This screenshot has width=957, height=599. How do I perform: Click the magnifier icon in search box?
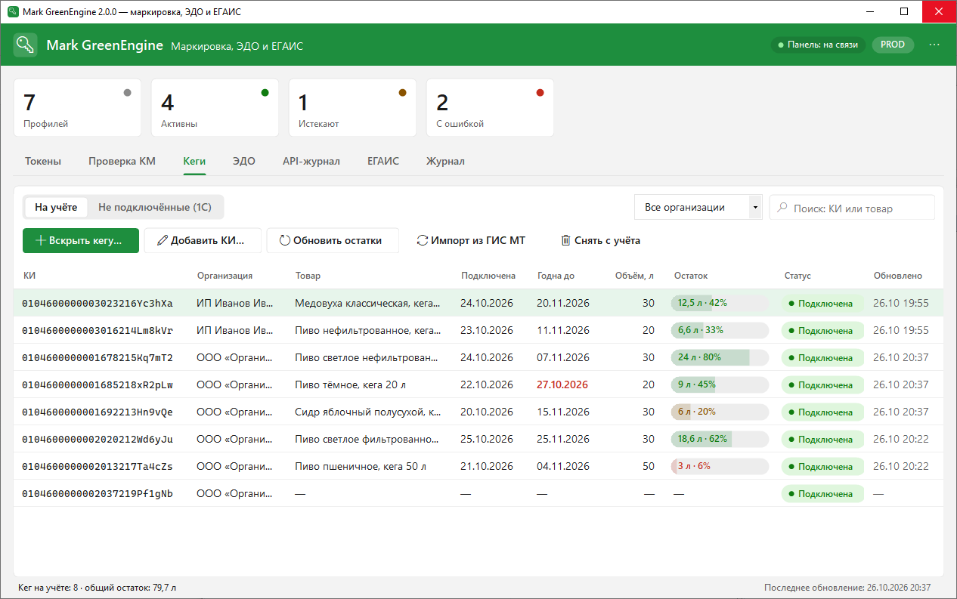[x=782, y=208]
